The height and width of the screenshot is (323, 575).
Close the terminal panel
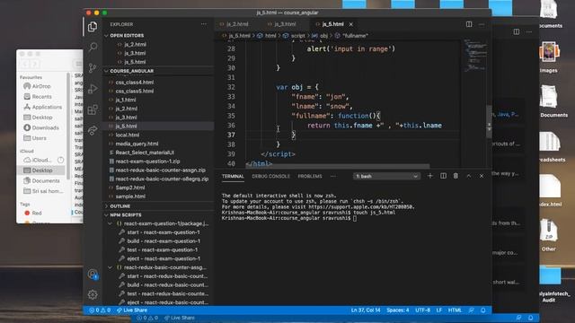pyautogui.click(x=482, y=176)
